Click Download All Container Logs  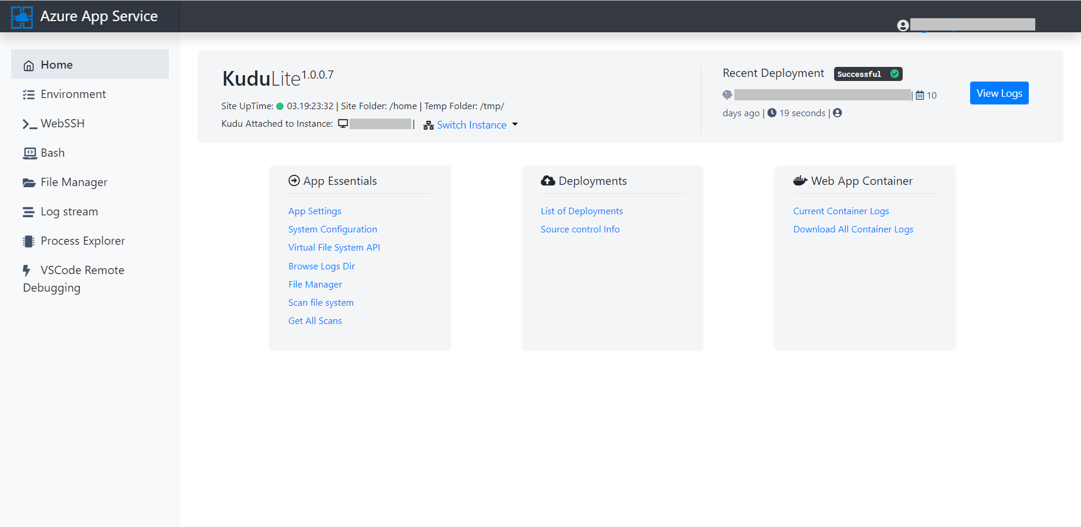(853, 229)
